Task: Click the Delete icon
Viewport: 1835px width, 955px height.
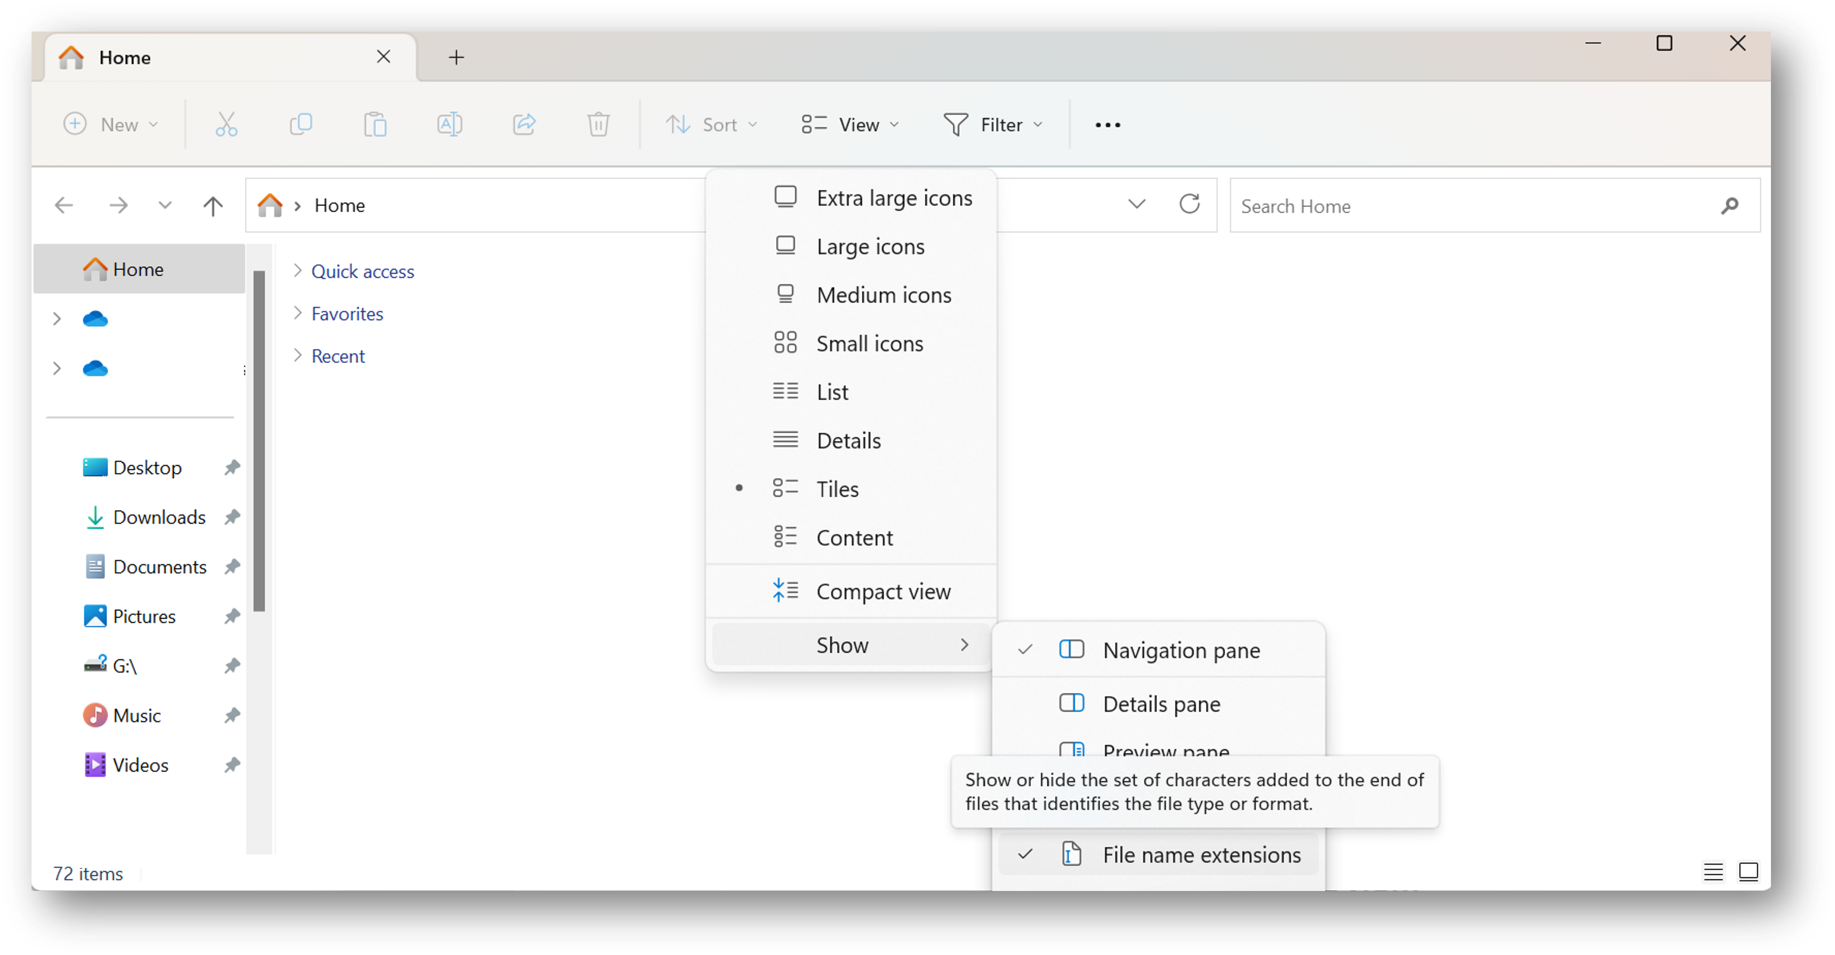Action: pos(598,124)
